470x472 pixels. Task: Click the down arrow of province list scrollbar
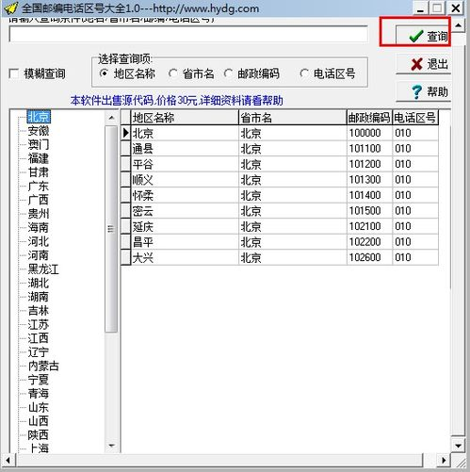pos(111,446)
